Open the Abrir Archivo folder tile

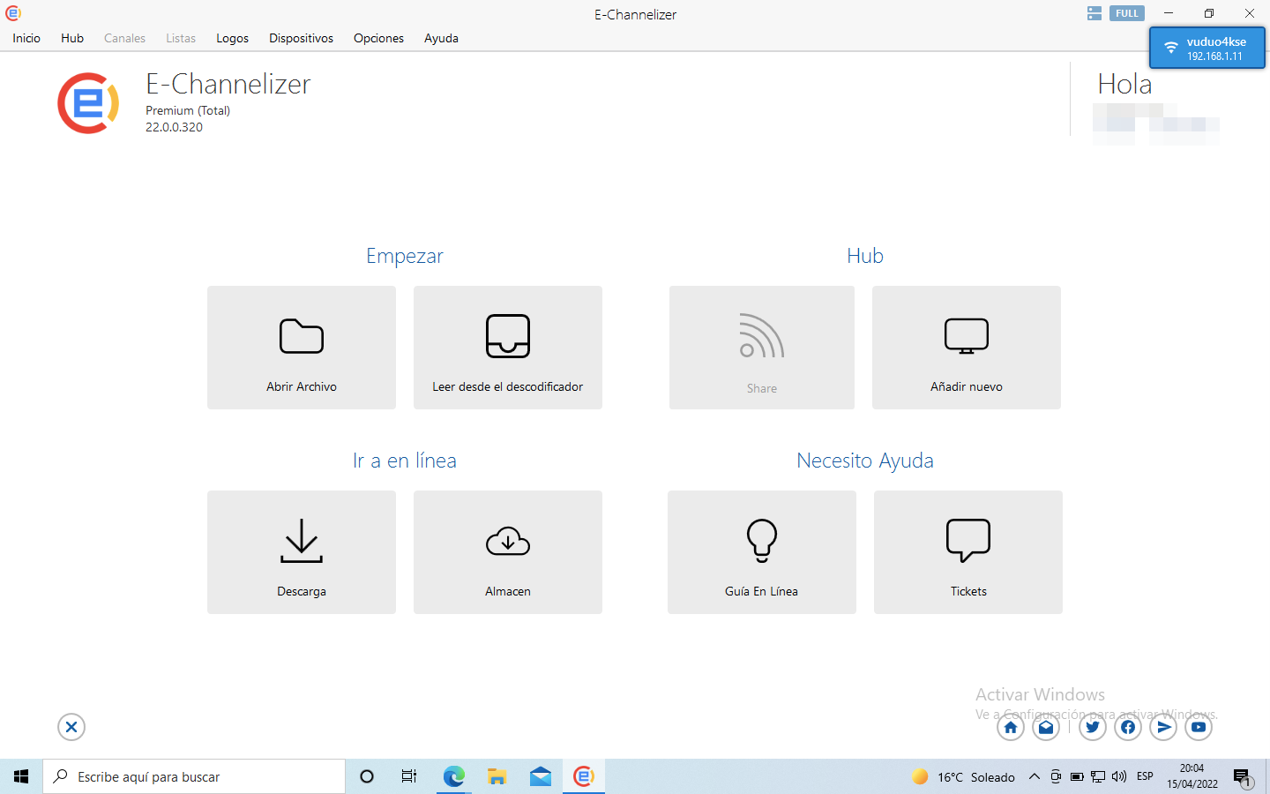301,348
